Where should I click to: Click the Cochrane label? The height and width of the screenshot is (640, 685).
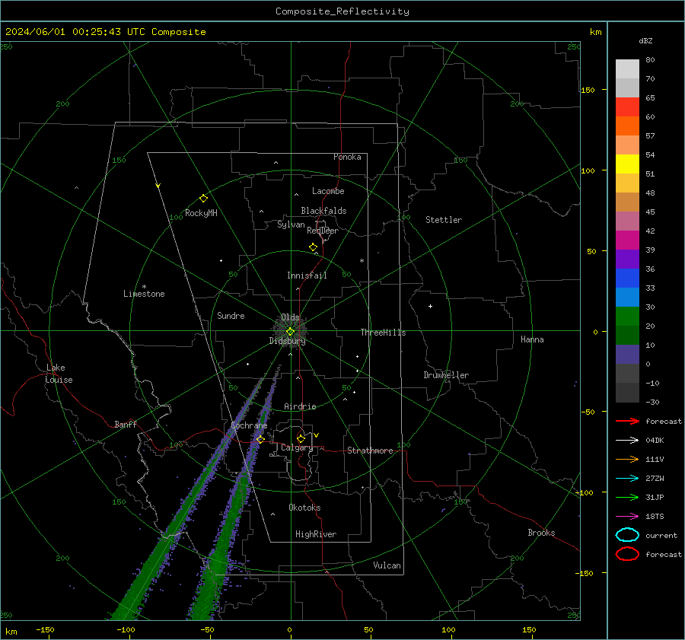(249, 425)
